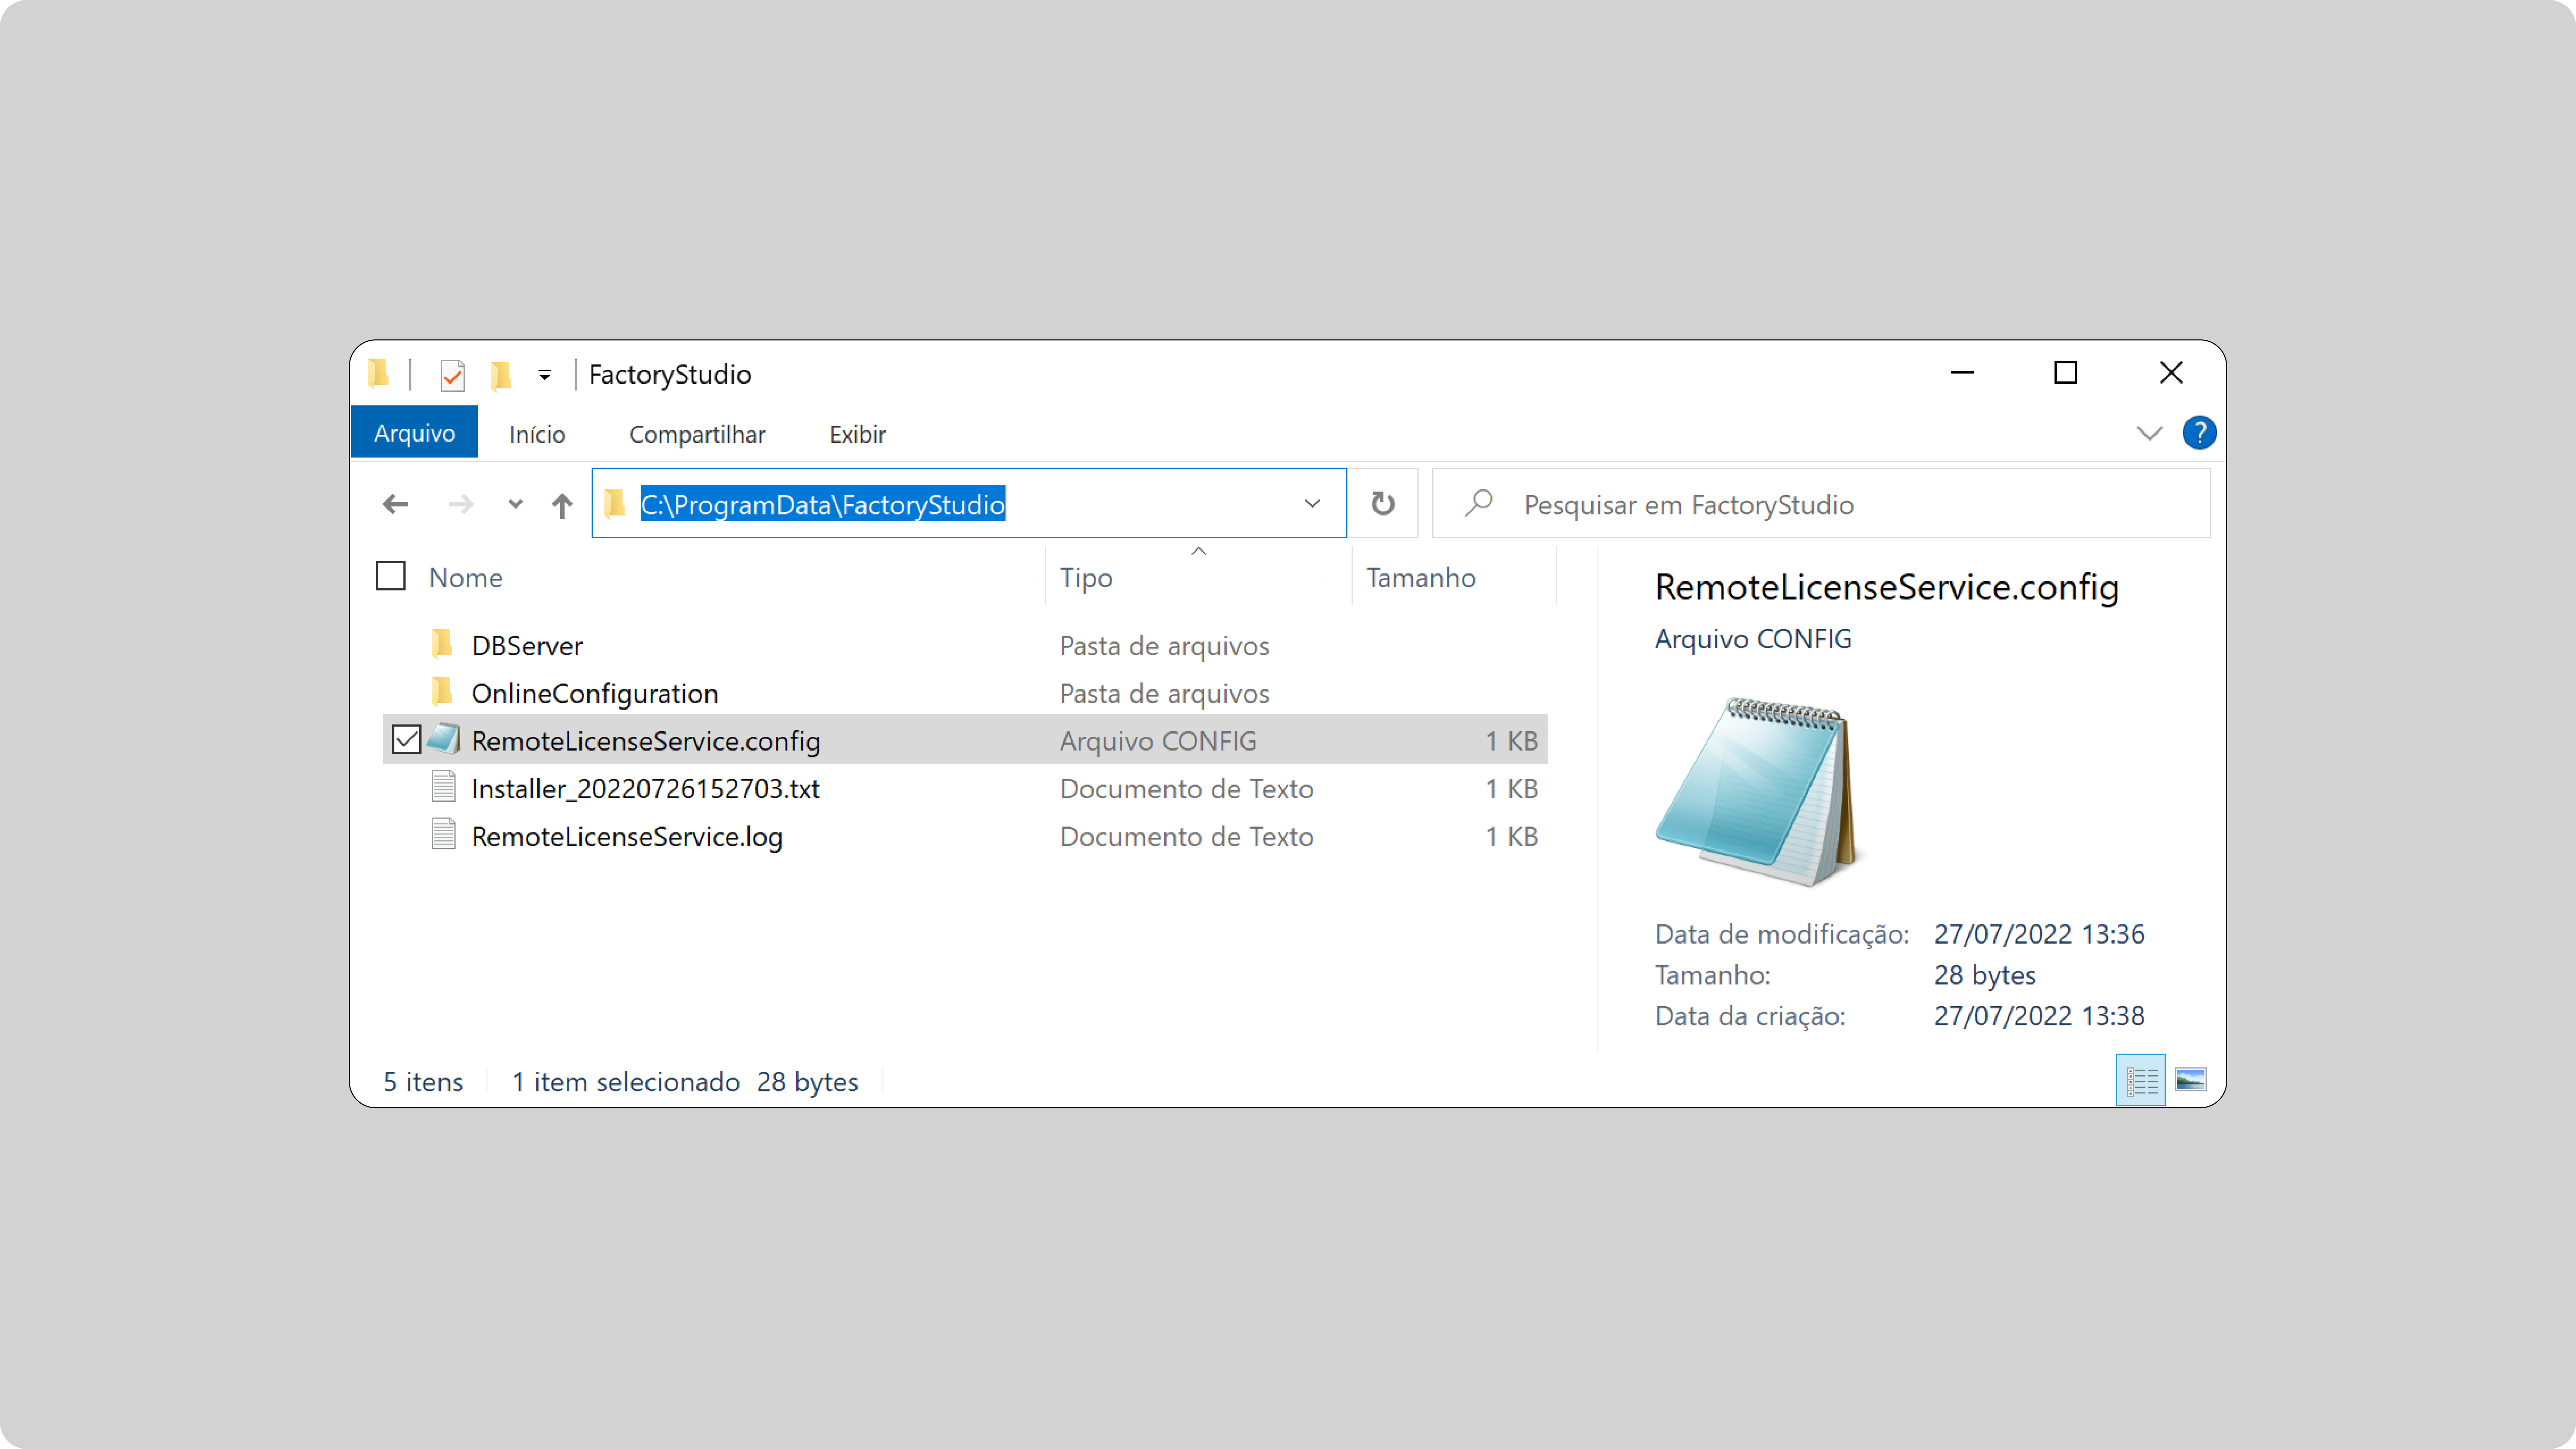This screenshot has height=1449, width=2576.
Task: Click the Data da criação value 27/07/2022 13:38
Action: tap(2039, 1016)
